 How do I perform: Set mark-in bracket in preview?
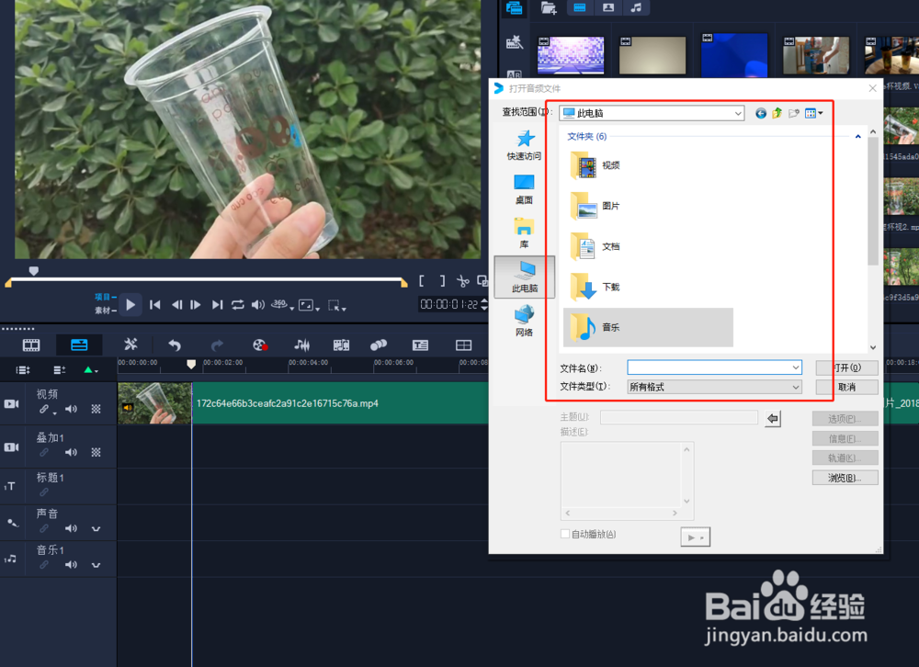[422, 281]
